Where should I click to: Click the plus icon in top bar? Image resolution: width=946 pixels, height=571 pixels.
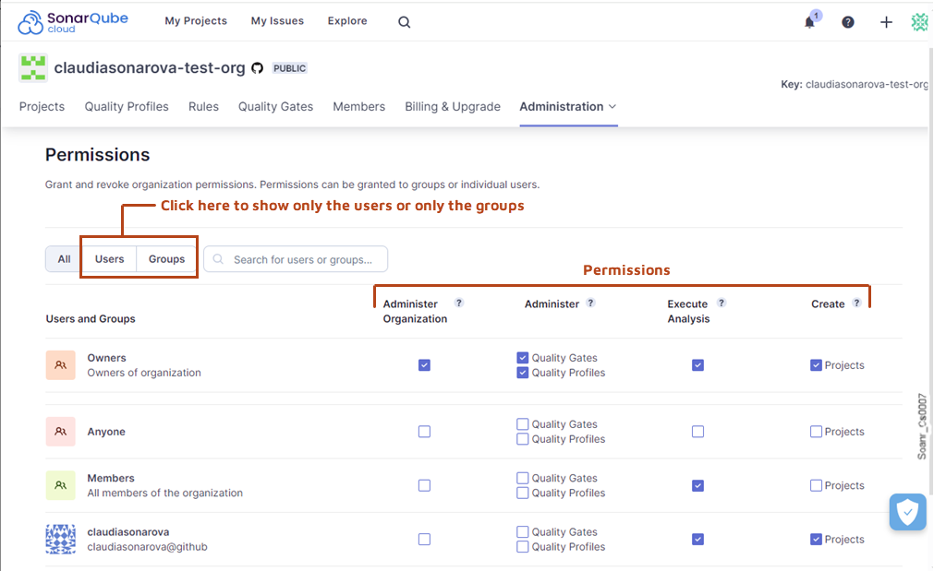[886, 21]
